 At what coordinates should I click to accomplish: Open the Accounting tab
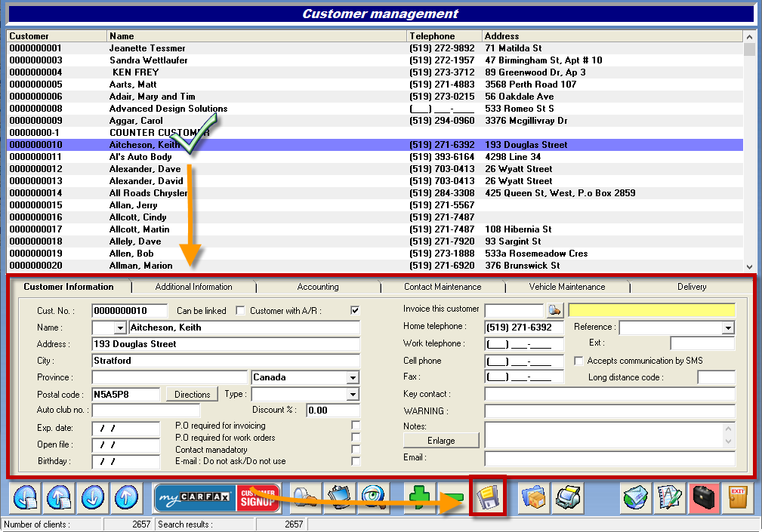[x=318, y=287]
